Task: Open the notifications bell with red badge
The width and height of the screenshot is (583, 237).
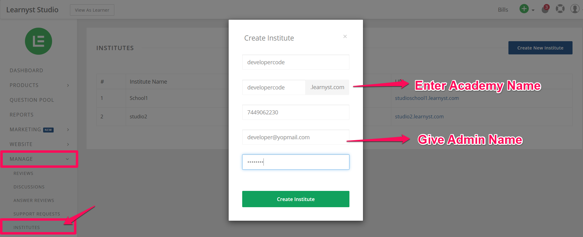Action: point(545,9)
